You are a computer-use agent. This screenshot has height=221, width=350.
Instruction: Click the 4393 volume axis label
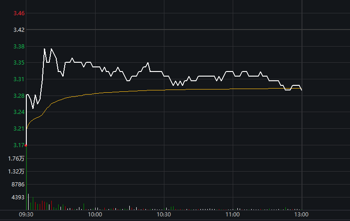[18, 197]
